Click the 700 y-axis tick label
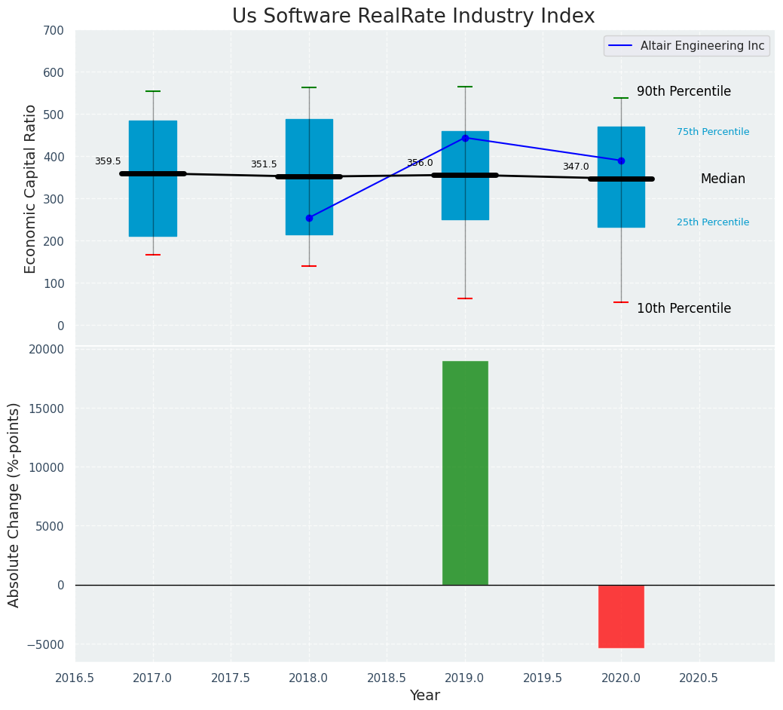This screenshot has width=783, height=710. tap(56, 30)
